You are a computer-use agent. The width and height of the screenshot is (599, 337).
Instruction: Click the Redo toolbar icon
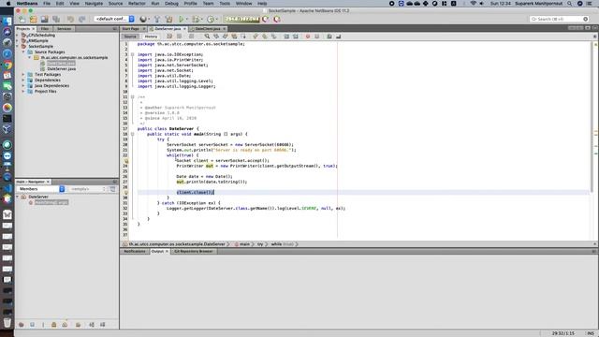pyautogui.click(x=81, y=19)
